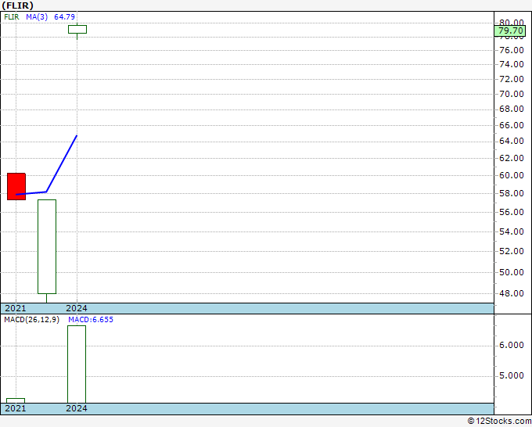
Task: Click the 5.000 MACD axis label
Action: (512, 376)
